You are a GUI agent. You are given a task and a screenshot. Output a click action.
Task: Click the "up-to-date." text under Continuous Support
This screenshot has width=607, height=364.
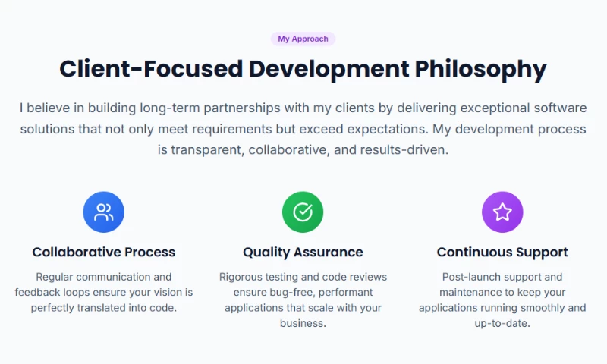tap(502, 323)
